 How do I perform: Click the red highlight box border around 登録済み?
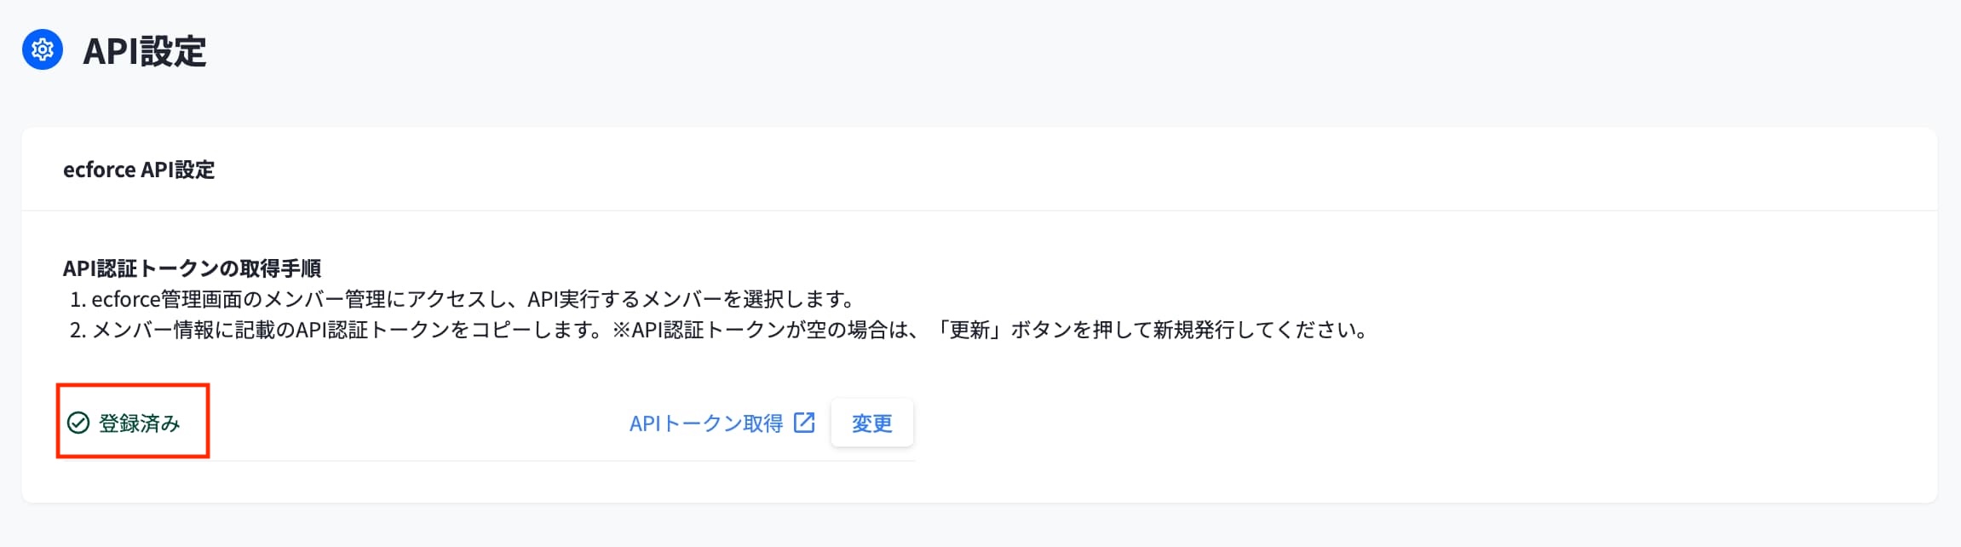click(x=133, y=385)
